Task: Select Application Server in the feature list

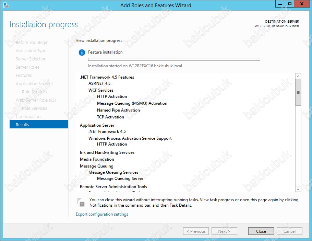Action: click(x=97, y=125)
